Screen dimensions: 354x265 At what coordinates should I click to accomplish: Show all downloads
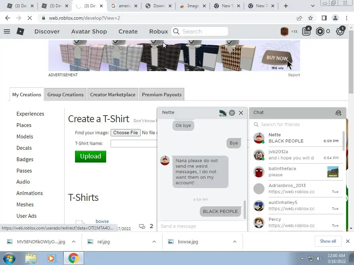tap(328, 241)
